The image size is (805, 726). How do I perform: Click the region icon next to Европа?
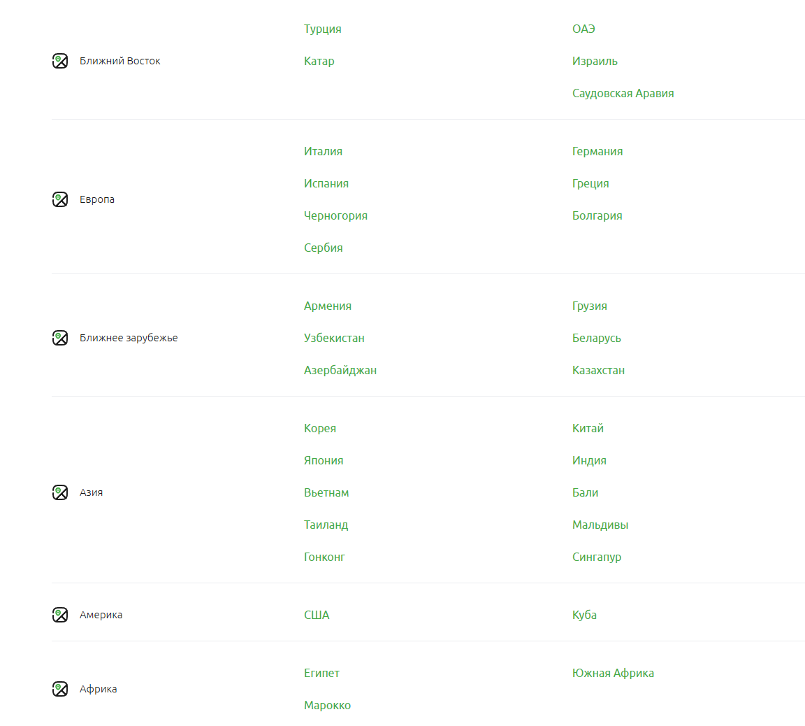click(60, 199)
